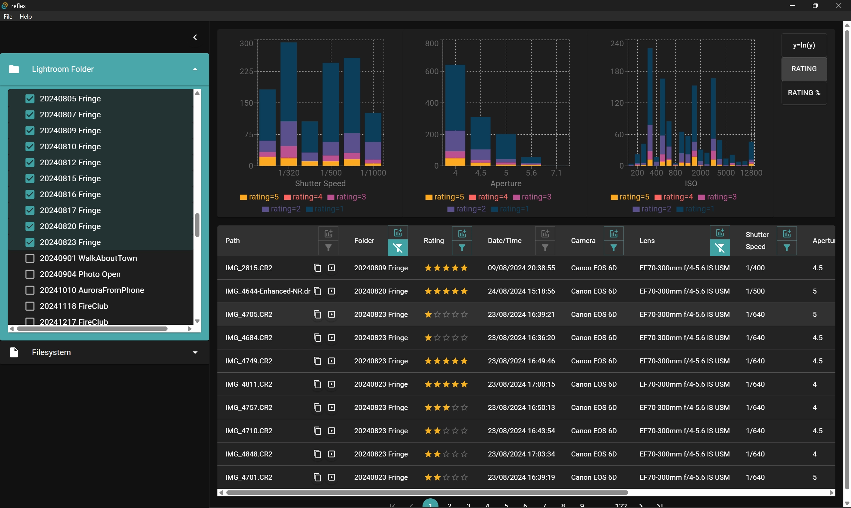Clear the active filter on Lens column

click(x=720, y=248)
